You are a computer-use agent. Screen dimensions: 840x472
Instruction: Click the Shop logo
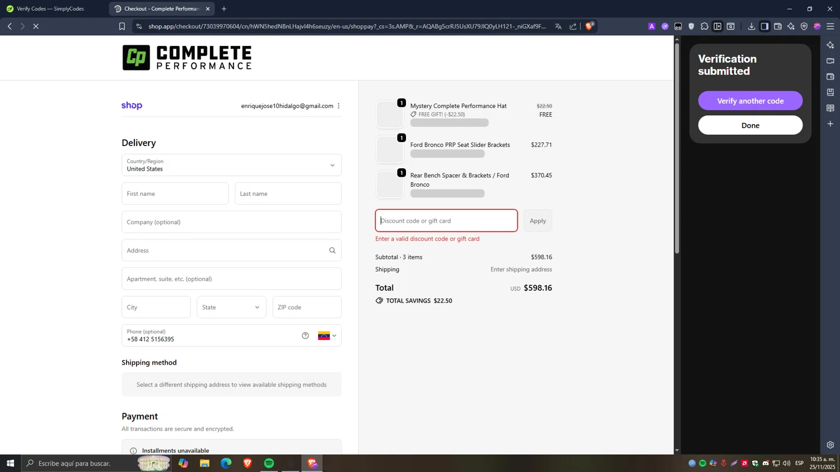click(x=132, y=106)
